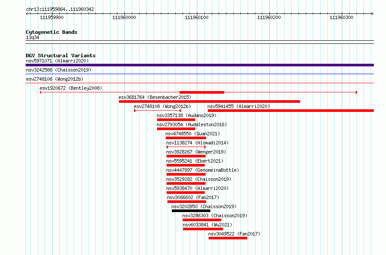The image size is (386, 255).
Task: Open the nsv6033841 (Wu2021) variant label
Action: pos(207,225)
